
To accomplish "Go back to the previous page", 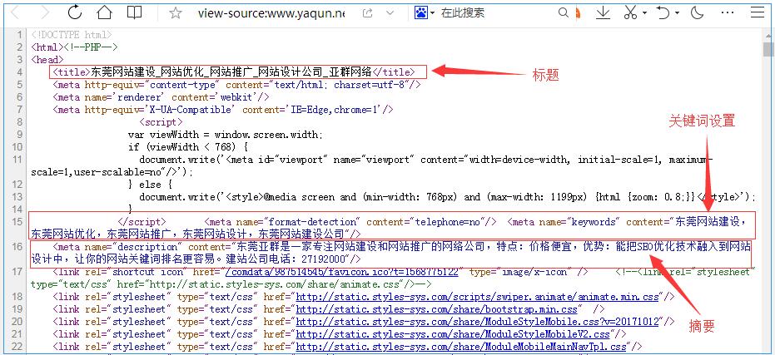I will tap(16, 12).
